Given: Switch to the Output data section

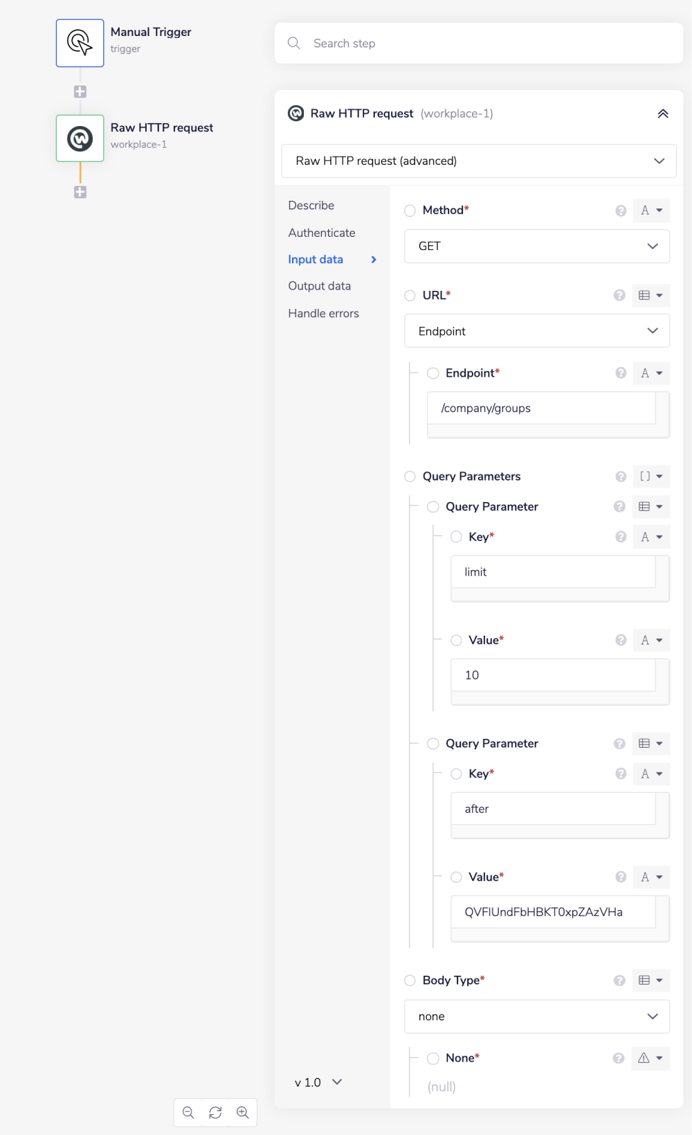Looking at the screenshot, I should [x=320, y=286].
